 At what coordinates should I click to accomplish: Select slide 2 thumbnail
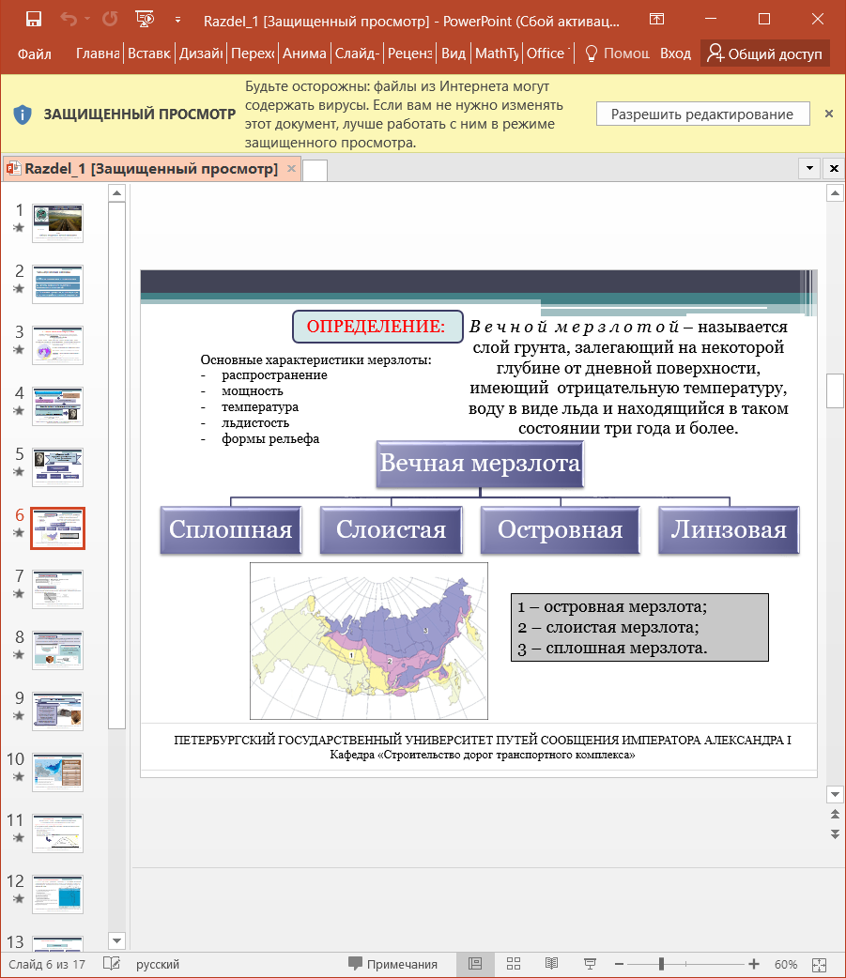click(57, 283)
